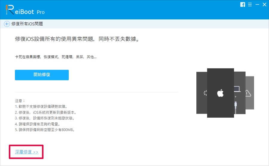The width and height of the screenshot is (269, 166).
Task: Go back with the arrow icon
Action: 7,24
